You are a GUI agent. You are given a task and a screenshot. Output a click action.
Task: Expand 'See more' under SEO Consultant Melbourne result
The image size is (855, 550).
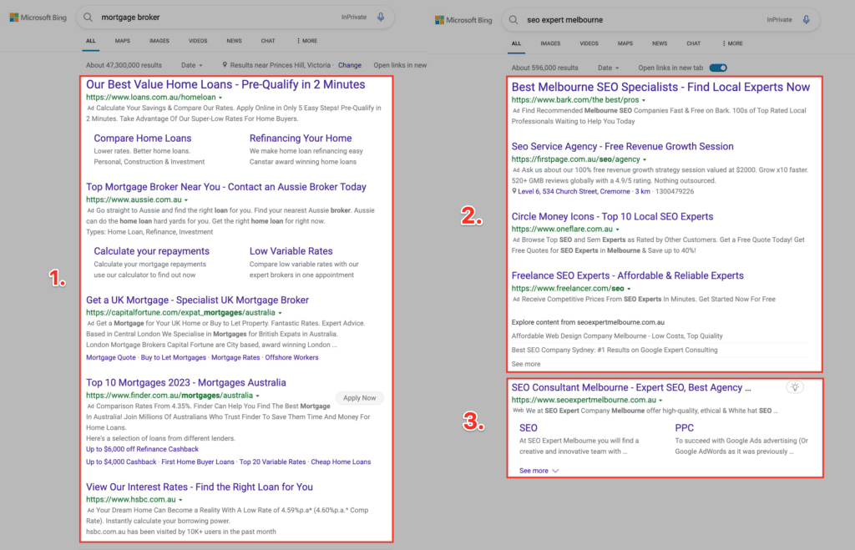tap(539, 471)
